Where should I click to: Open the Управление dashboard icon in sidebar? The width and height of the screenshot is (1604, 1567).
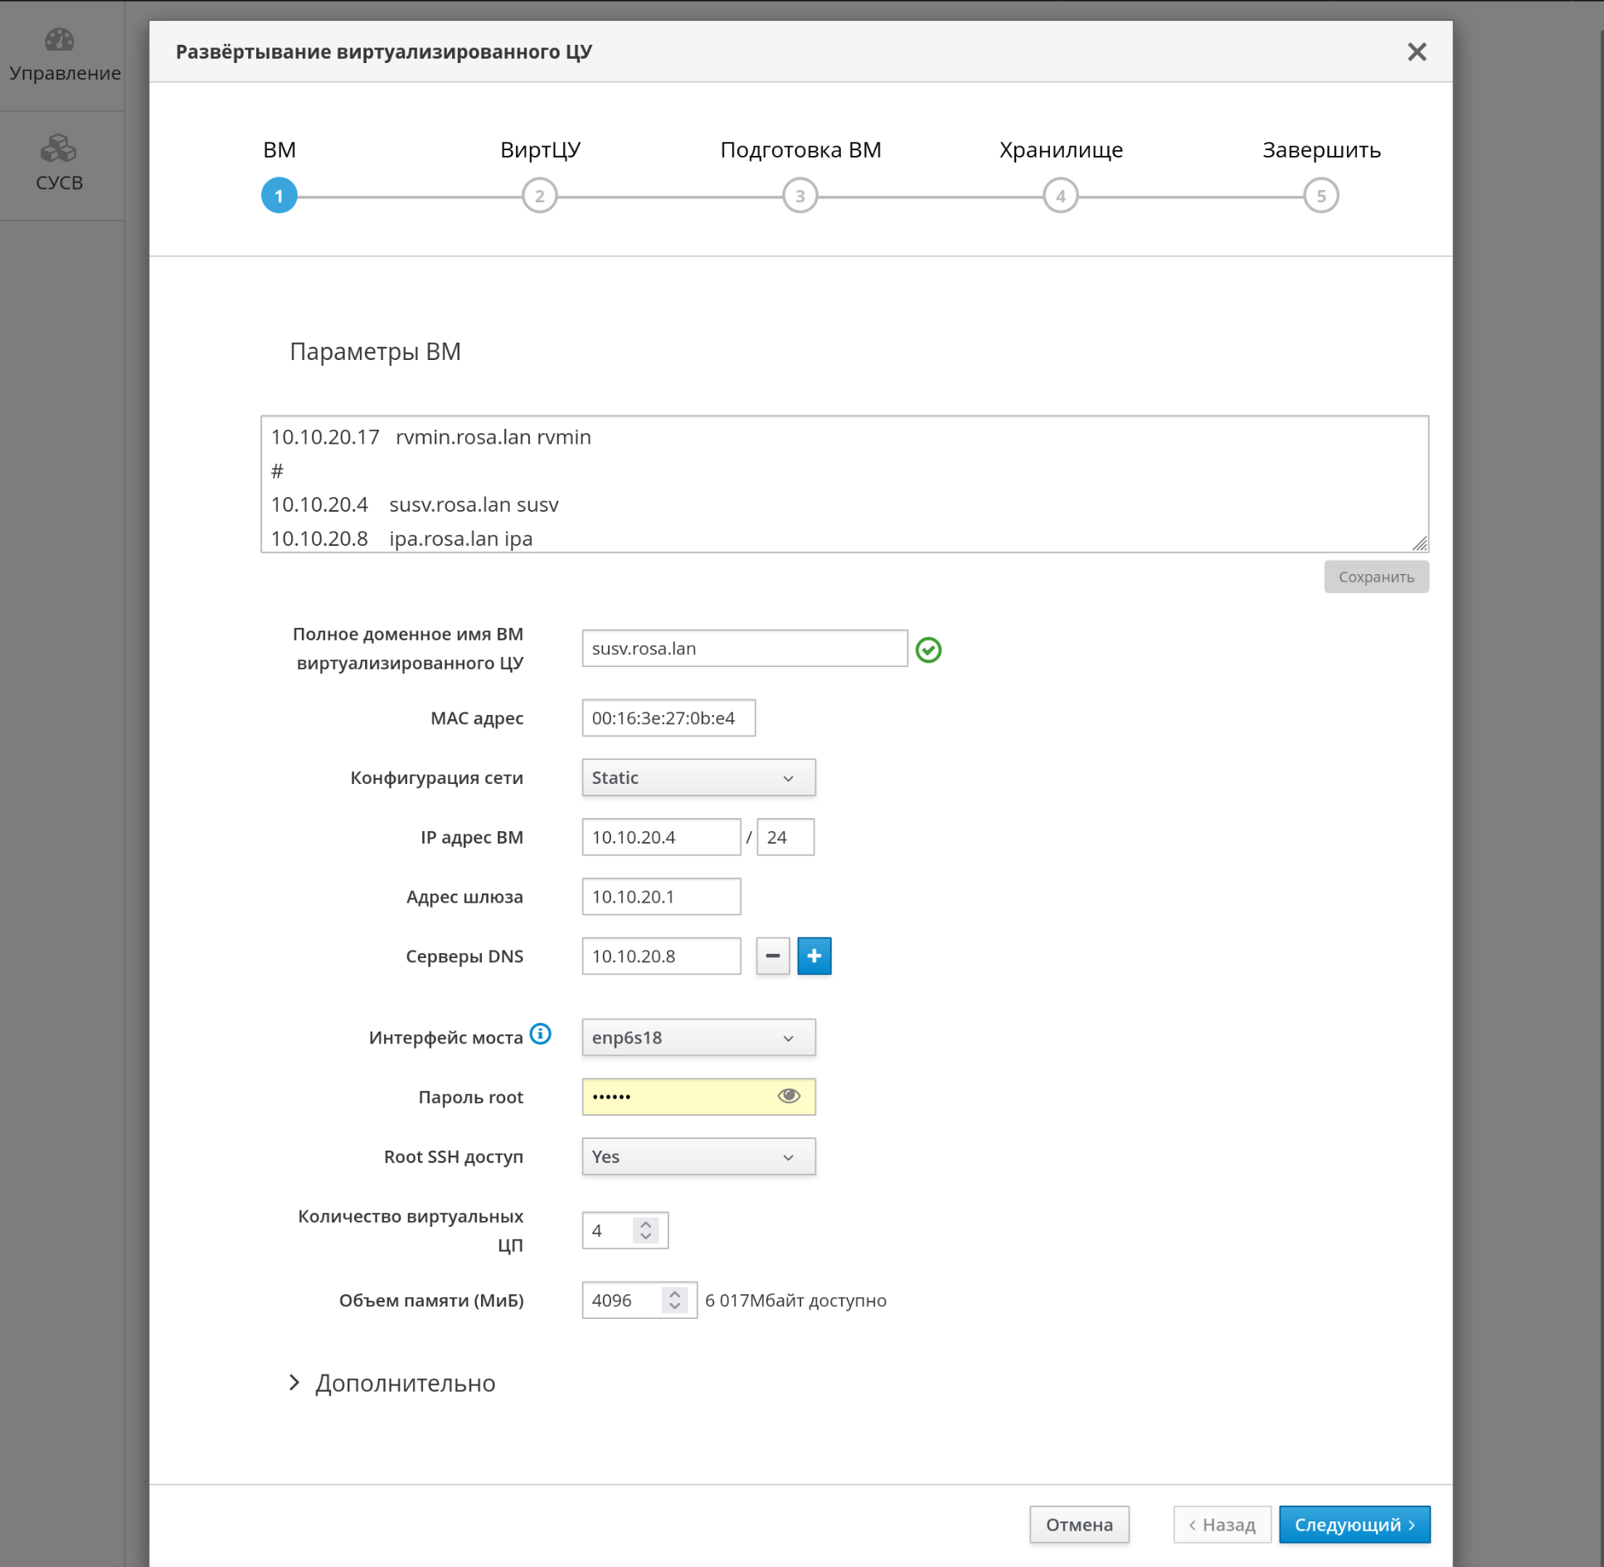59,40
